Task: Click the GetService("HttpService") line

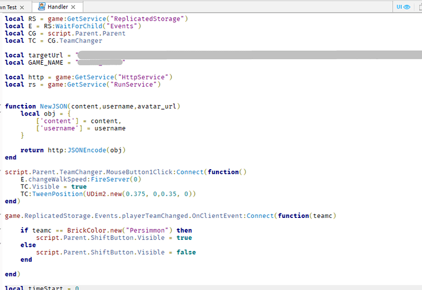Action: (89, 77)
